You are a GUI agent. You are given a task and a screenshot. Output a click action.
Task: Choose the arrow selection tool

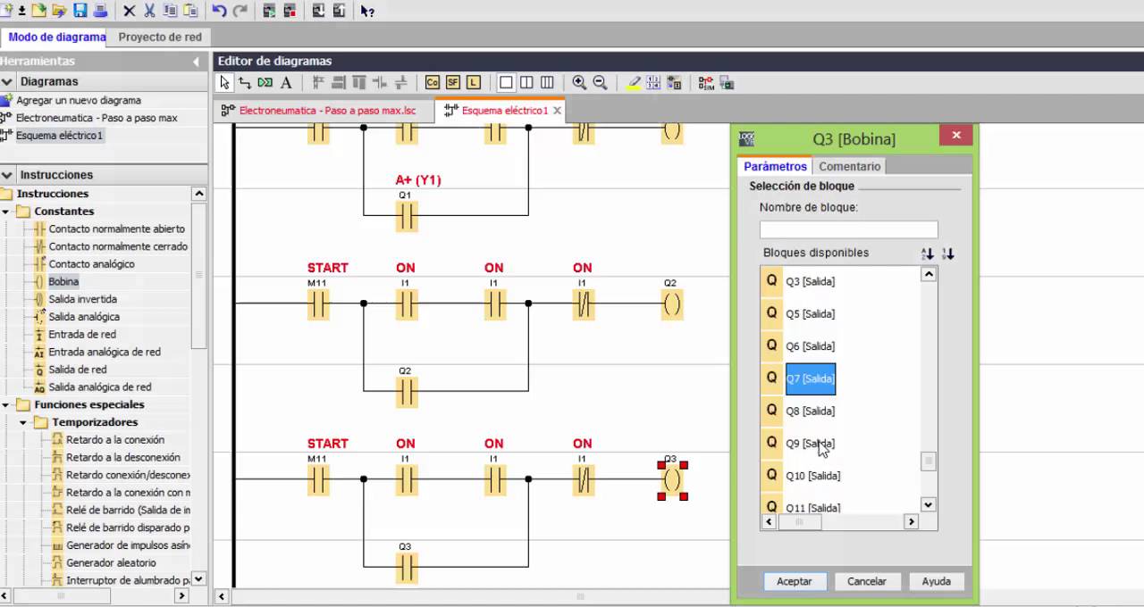[224, 82]
